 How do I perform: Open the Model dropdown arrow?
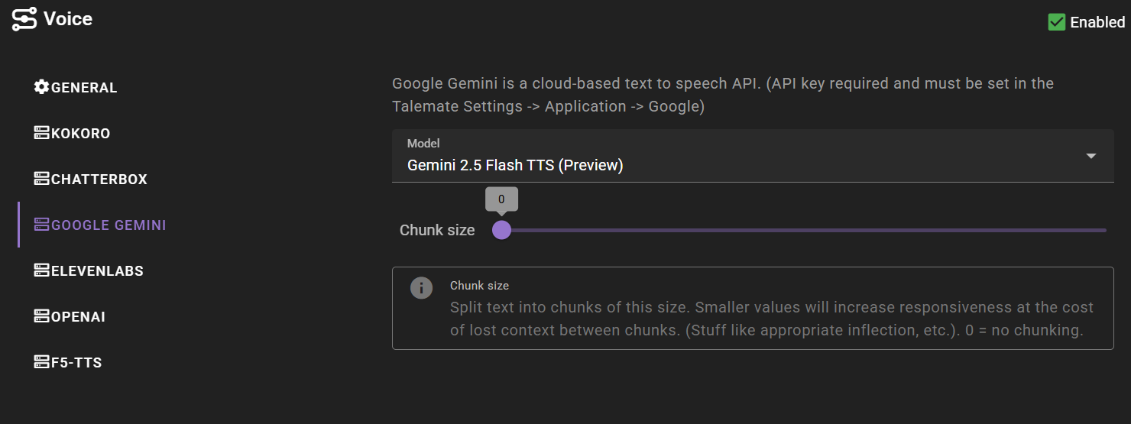[1091, 156]
